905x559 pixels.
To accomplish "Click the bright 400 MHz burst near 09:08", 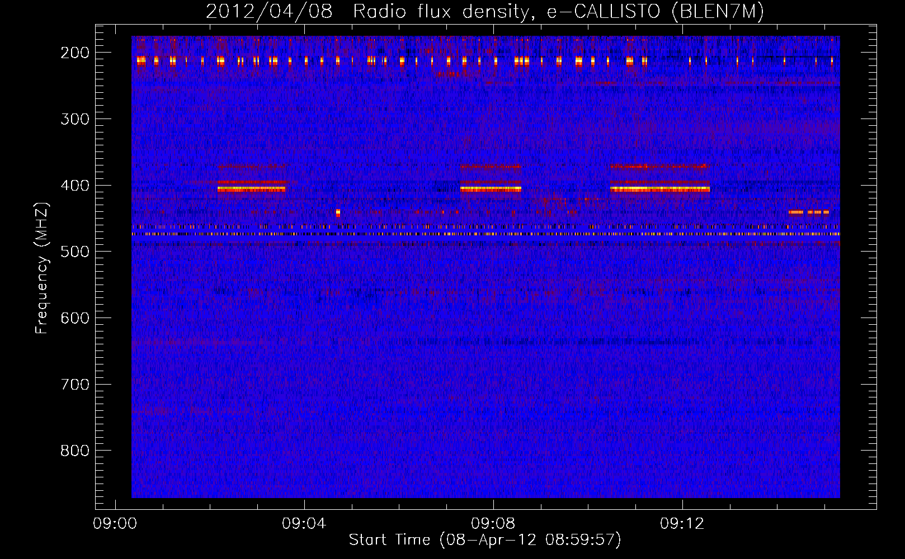I will (491, 189).
